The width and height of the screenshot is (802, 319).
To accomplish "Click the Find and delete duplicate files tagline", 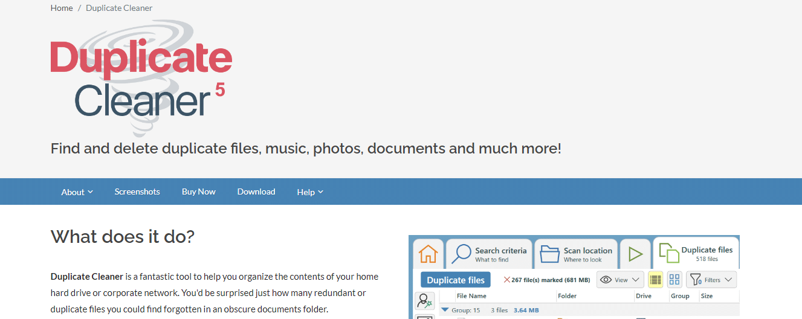I will point(306,148).
